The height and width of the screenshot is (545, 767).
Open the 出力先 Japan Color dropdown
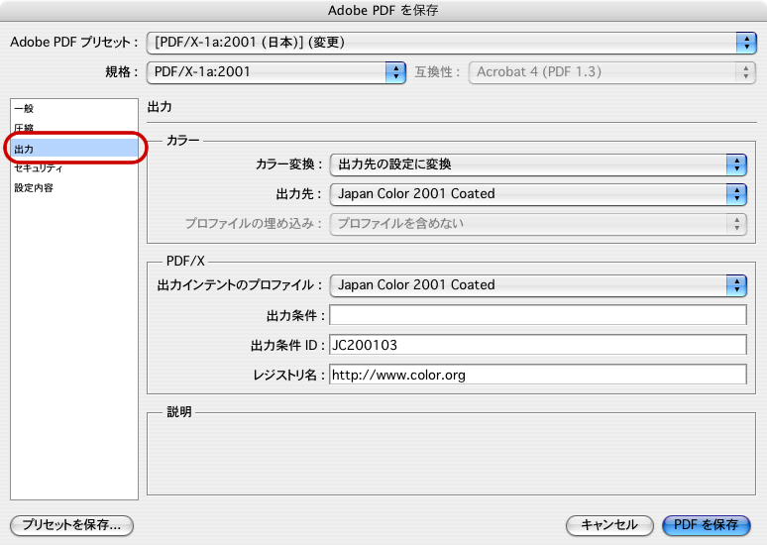537,193
